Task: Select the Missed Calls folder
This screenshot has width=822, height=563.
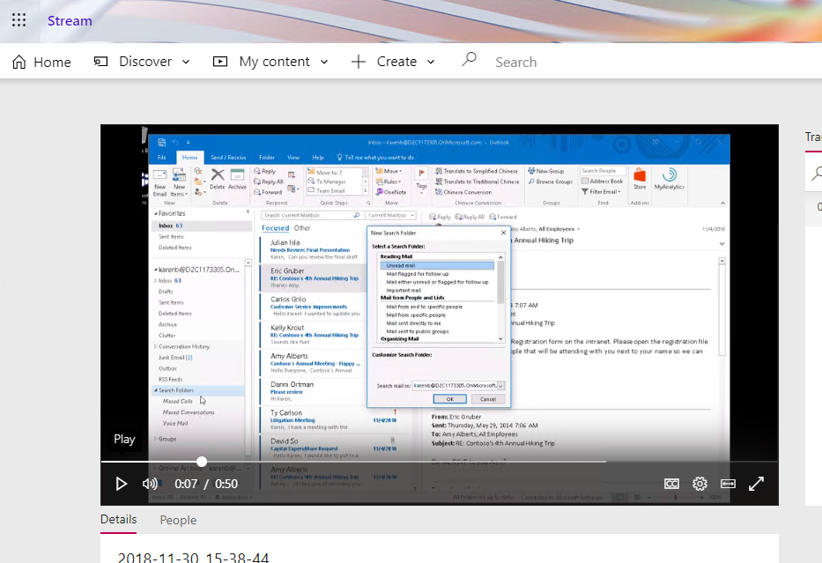Action: [178, 401]
